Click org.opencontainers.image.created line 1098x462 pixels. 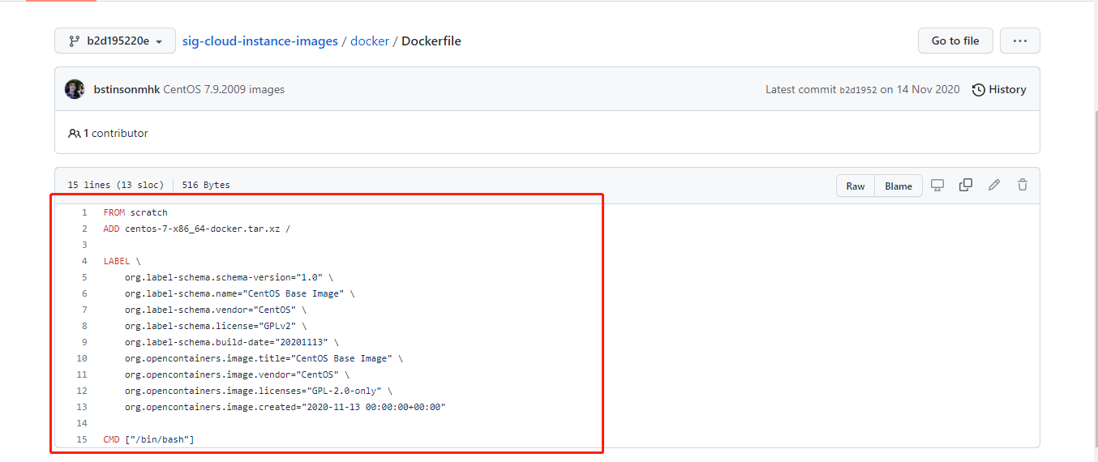pyautogui.click(x=285, y=407)
